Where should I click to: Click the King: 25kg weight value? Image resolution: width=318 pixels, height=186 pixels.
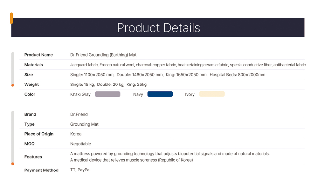(x=136, y=84)
